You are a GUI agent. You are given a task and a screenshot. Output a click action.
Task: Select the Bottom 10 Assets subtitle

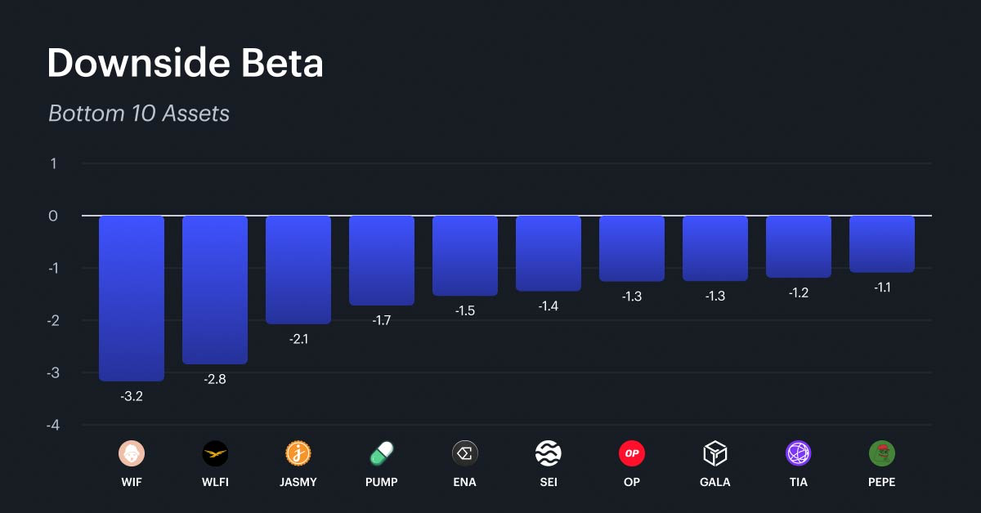pos(139,114)
